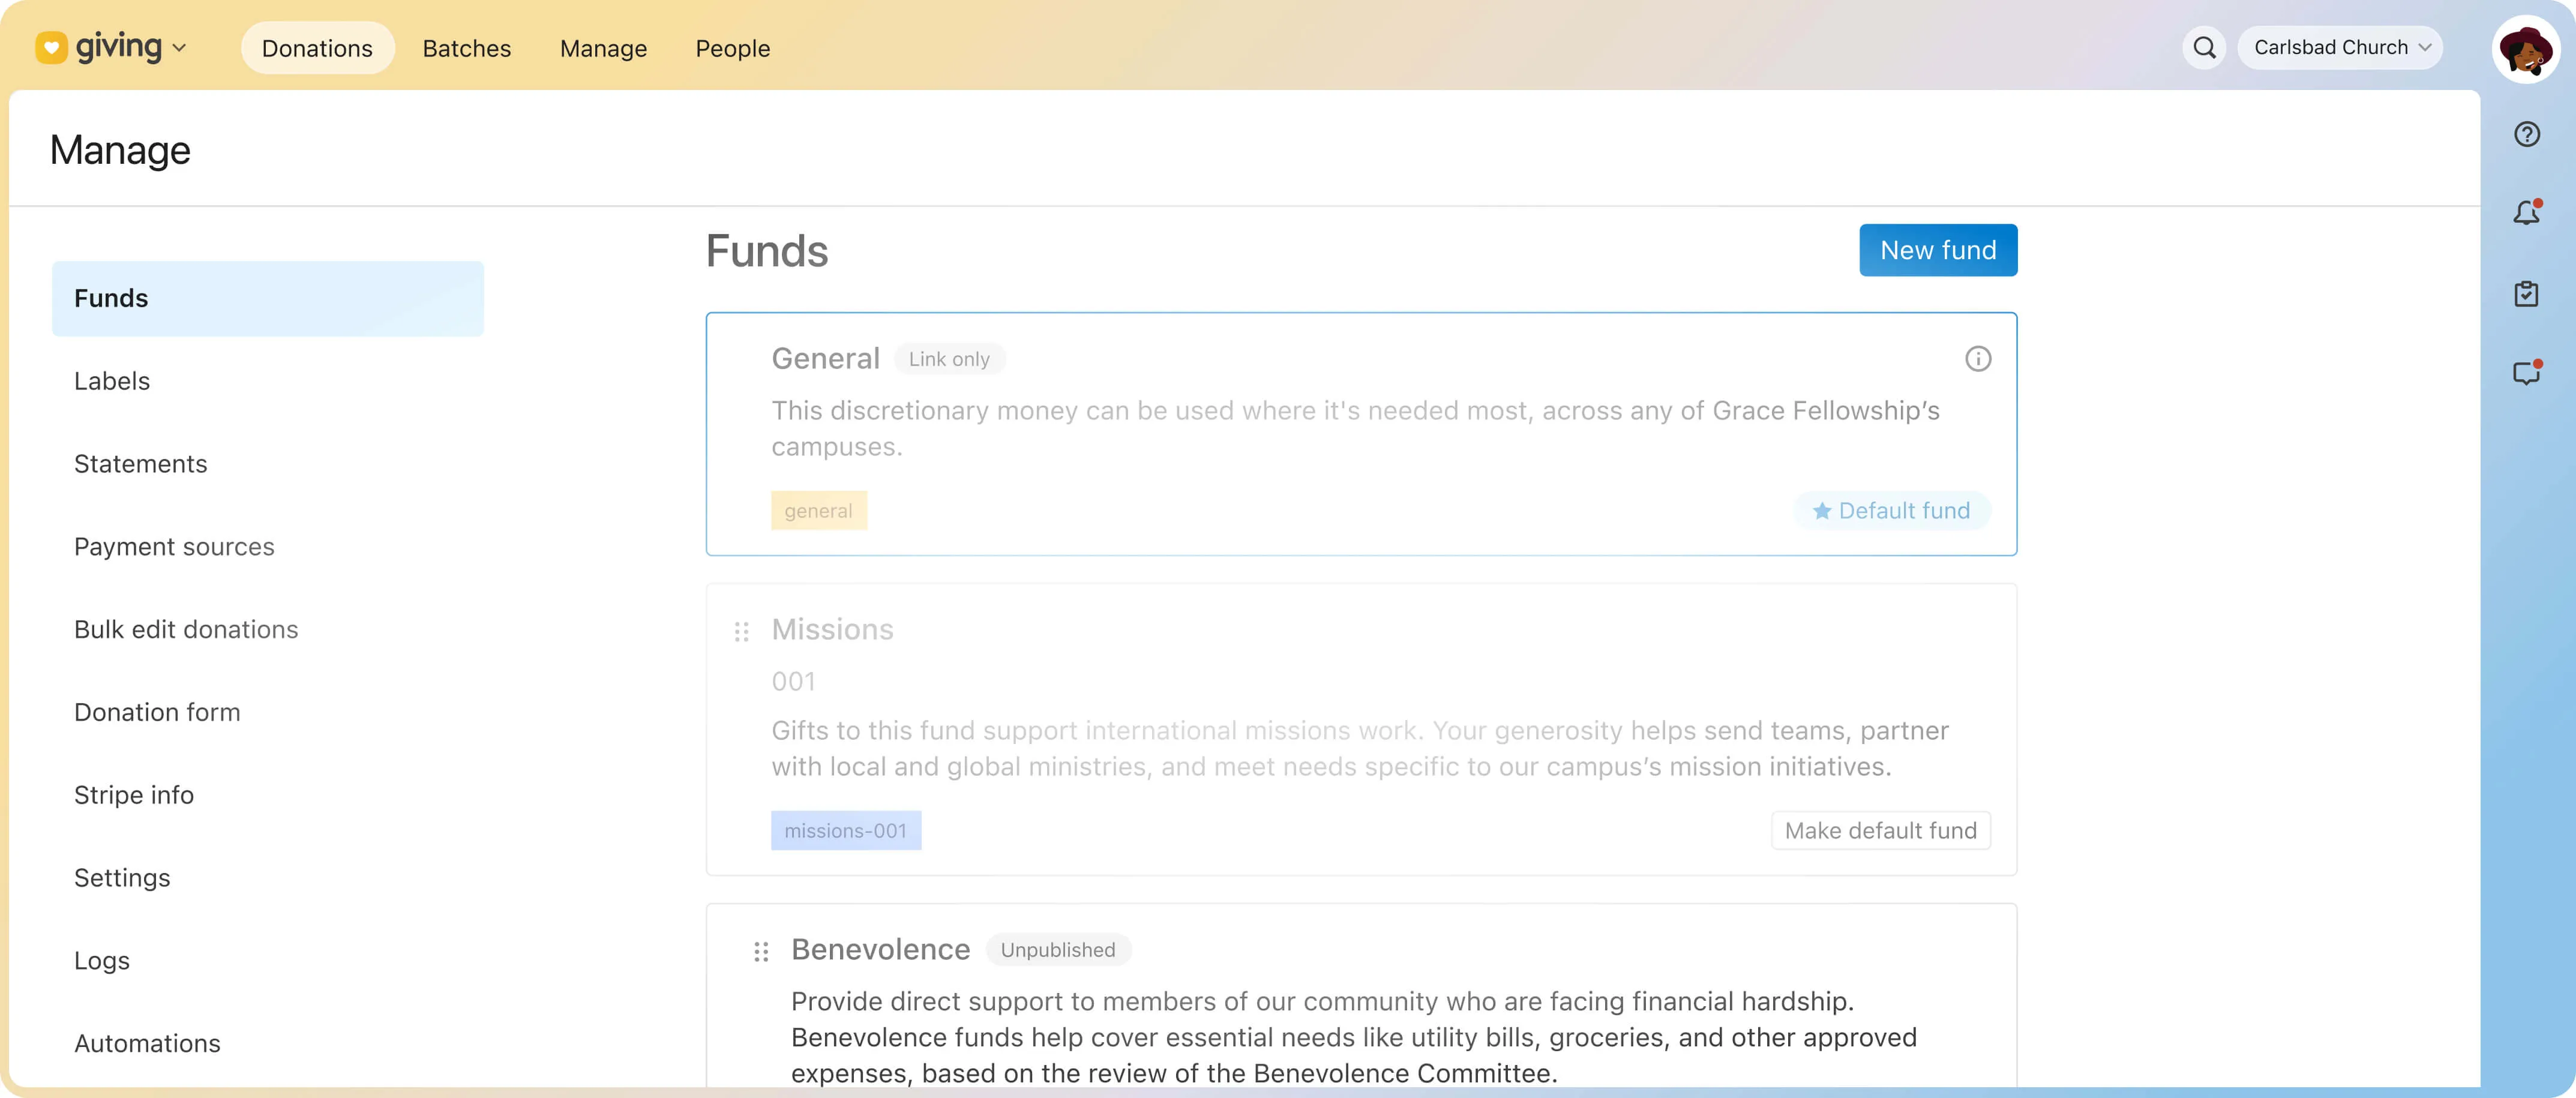Viewport: 2576px width, 1098px height.
Task: Click the Funds page heading
Action: 767,250
